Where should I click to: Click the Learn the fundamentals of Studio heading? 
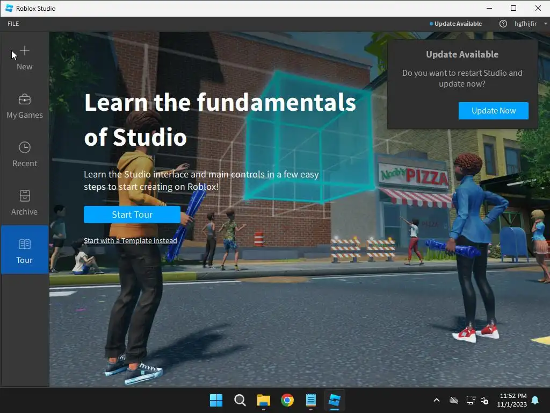pyautogui.click(x=220, y=119)
